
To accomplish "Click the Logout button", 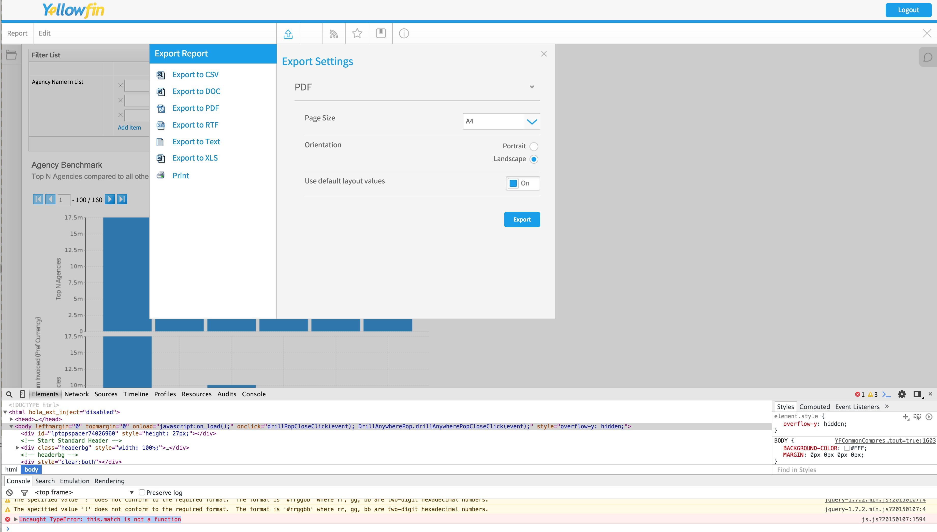I will [909, 10].
